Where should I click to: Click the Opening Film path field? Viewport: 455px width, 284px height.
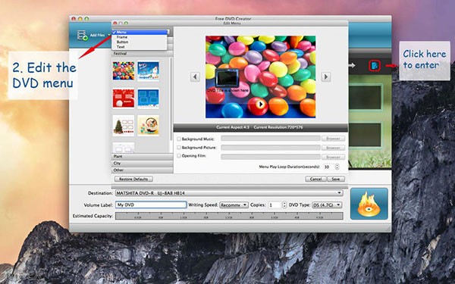271,157
